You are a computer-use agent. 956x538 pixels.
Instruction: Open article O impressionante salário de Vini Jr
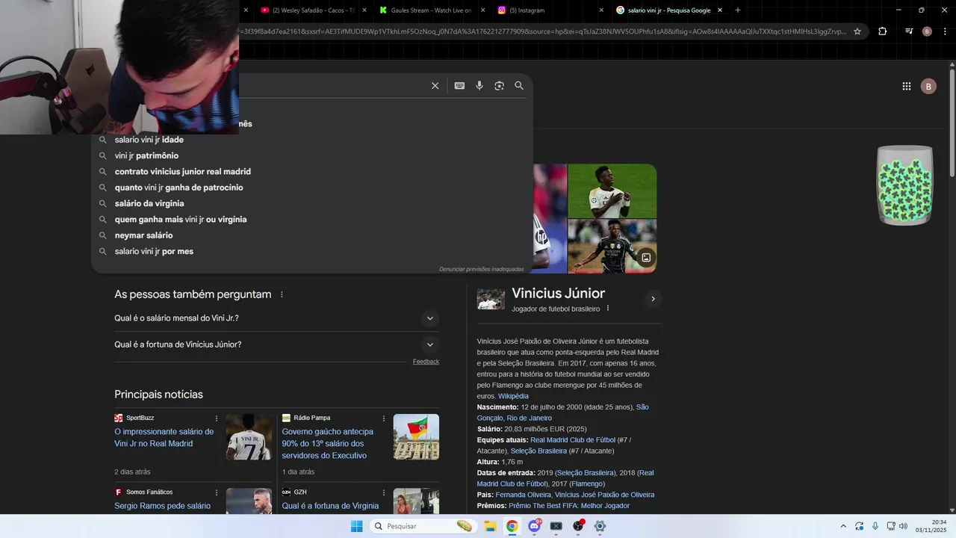tap(164, 438)
